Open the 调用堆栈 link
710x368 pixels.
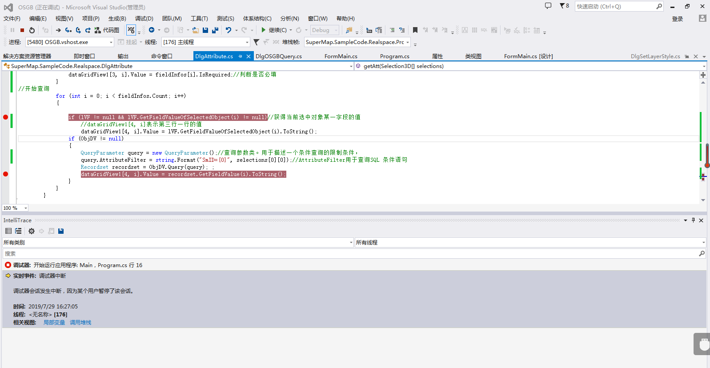coord(80,323)
